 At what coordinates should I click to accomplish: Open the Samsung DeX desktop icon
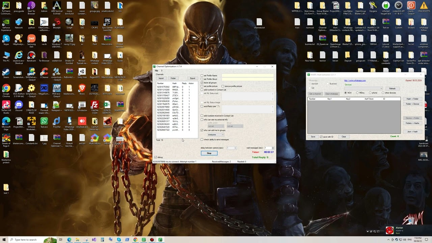(31, 41)
